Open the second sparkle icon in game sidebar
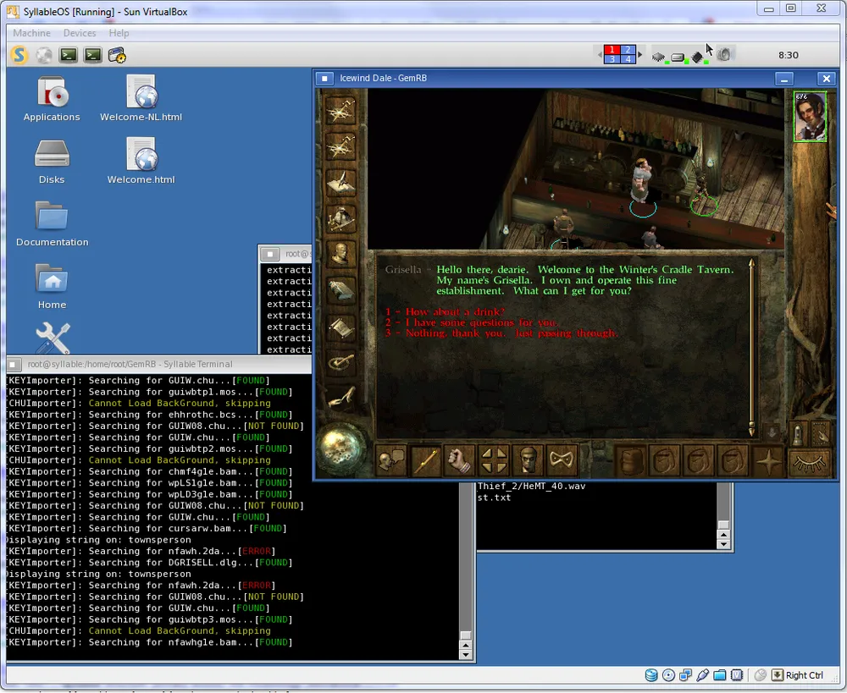This screenshot has width=847, height=693. pos(340,146)
